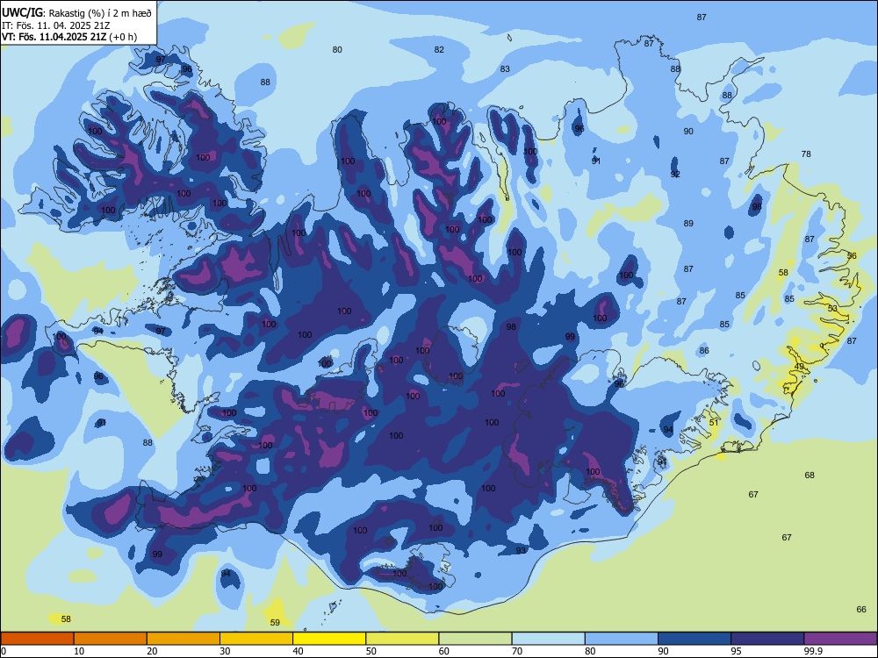This screenshot has width=878, height=658.
Task: Click the bright yellow 40–50 legend swatch
Action: click(329, 639)
